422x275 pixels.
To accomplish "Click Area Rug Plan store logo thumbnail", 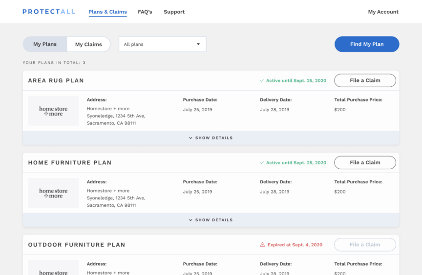I will (53, 111).
